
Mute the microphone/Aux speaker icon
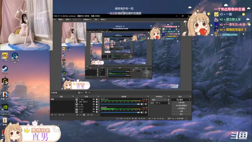tap(142, 104)
